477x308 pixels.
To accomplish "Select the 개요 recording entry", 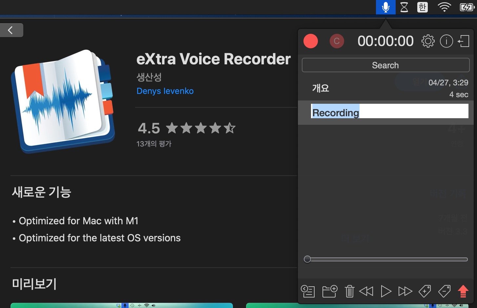I will tap(385, 88).
